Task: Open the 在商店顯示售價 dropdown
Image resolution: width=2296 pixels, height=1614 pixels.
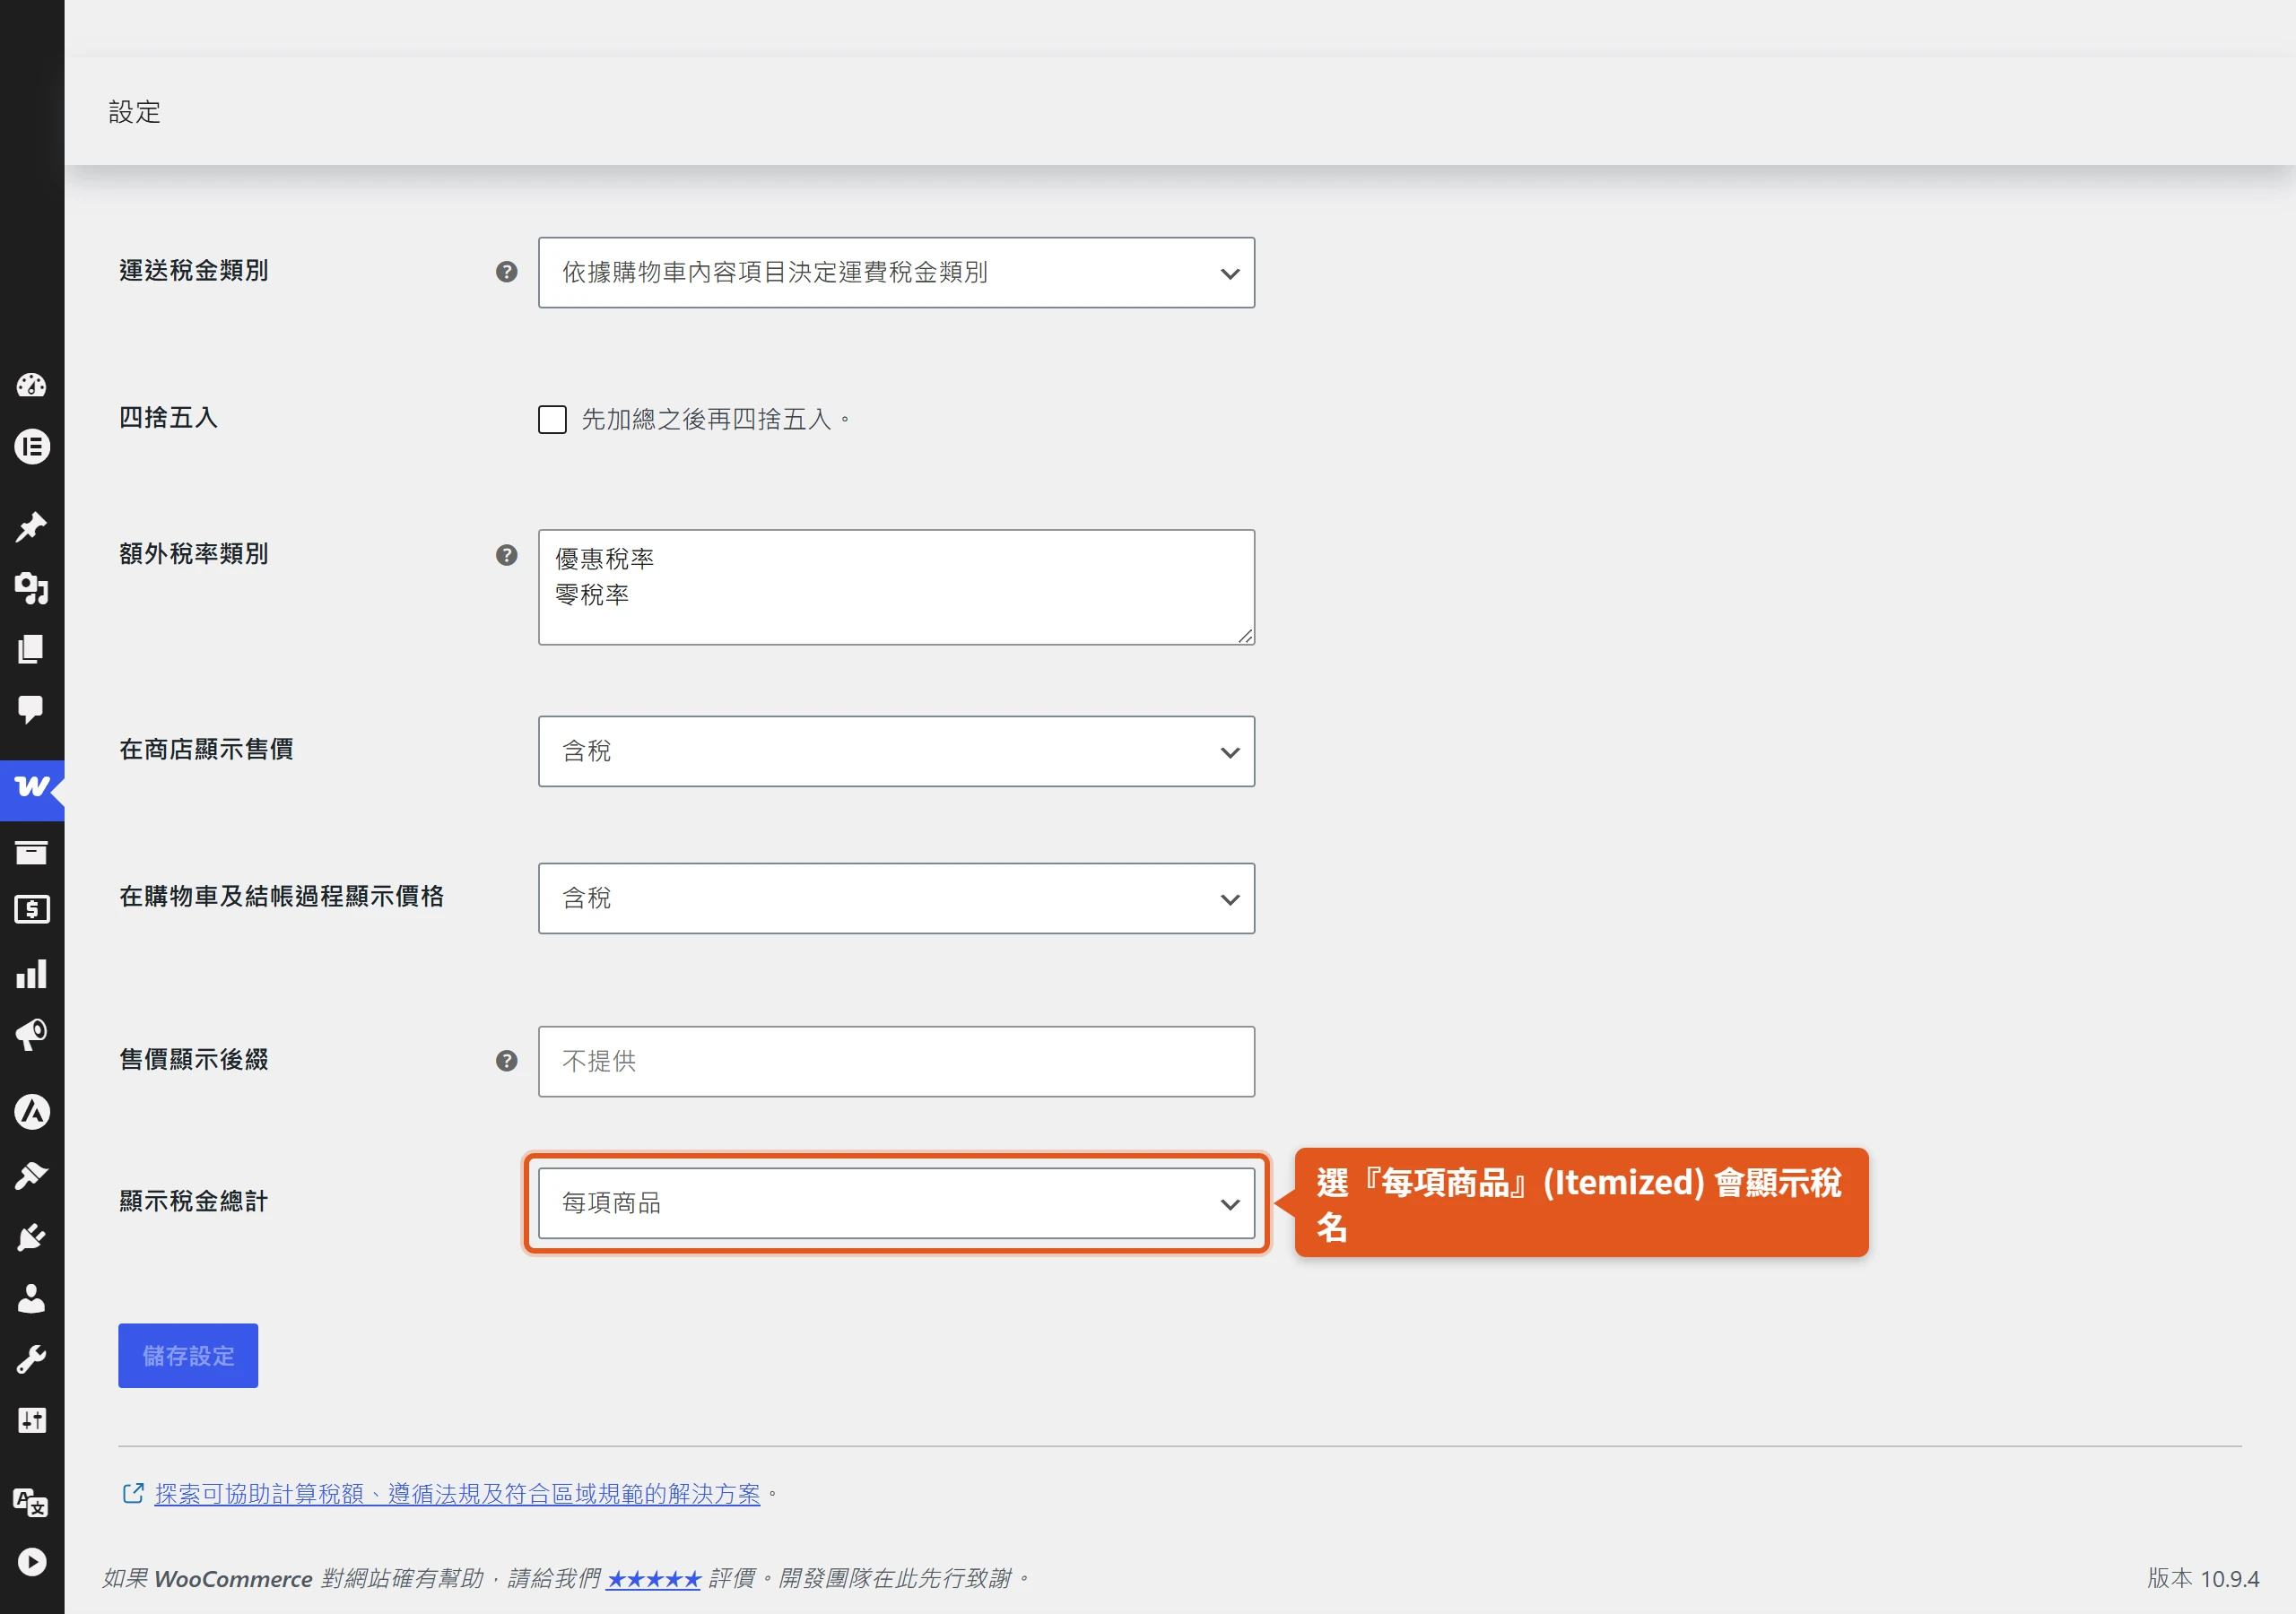Action: click(896, 751)
